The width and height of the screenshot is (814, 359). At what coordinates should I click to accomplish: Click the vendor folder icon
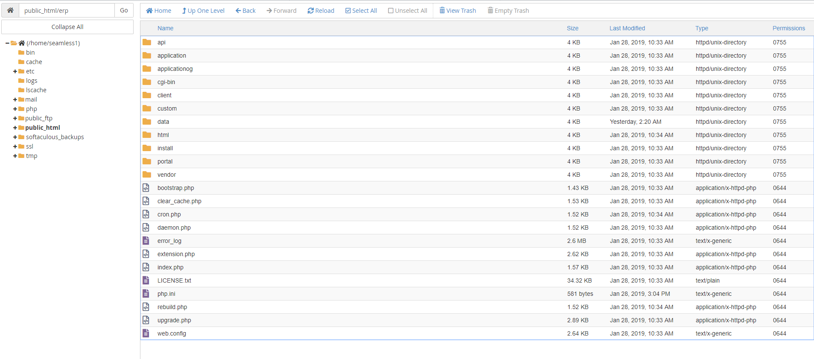coord(147,175)
